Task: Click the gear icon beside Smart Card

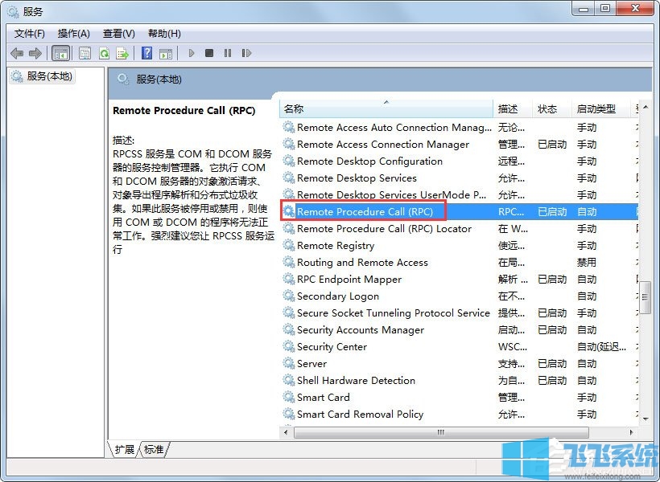Action: coord(289,398)
